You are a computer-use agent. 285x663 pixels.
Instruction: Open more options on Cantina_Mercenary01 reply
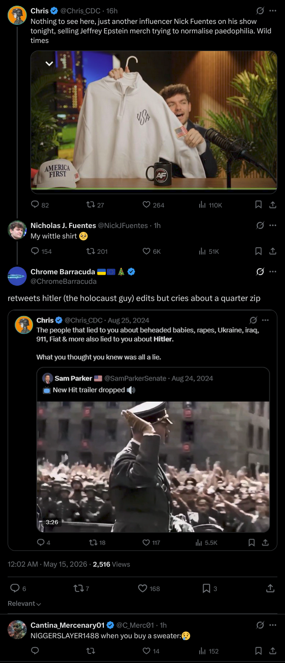(273, 625)
